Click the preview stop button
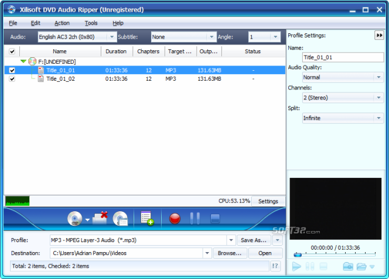 click(323, 267)
